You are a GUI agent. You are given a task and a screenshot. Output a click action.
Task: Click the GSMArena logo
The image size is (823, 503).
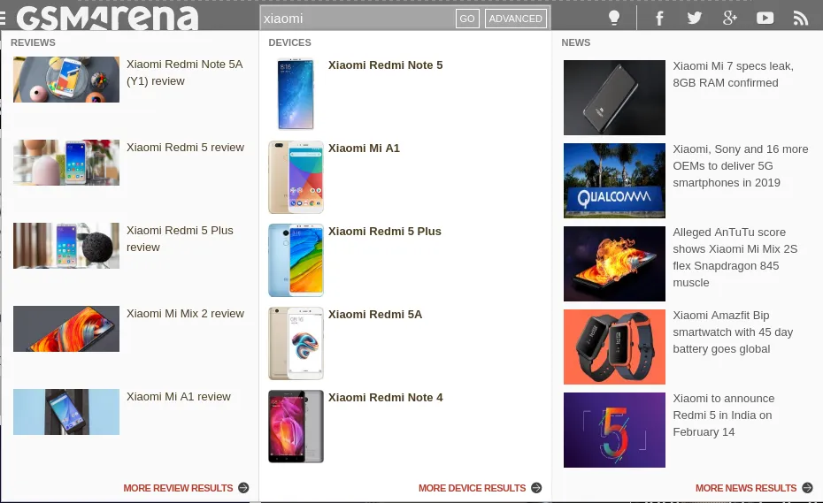(108, 19)
